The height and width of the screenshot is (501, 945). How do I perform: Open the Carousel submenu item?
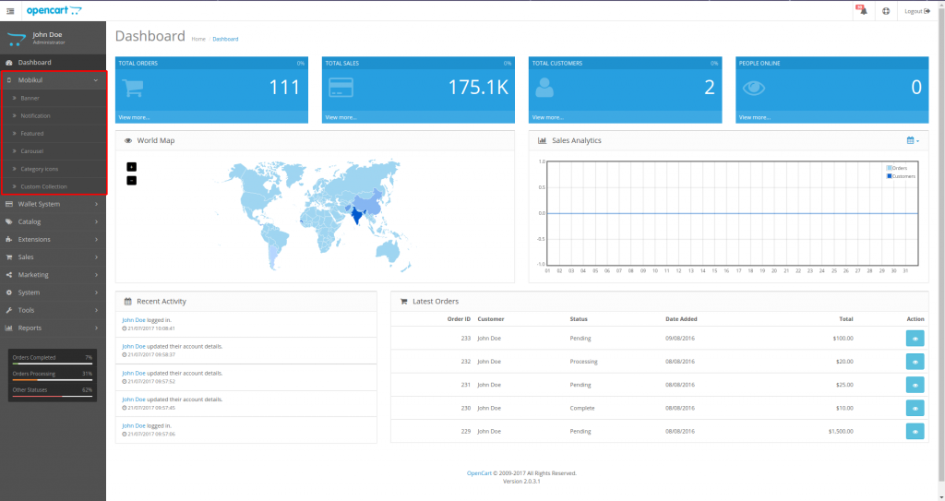(x=32, y=150)
